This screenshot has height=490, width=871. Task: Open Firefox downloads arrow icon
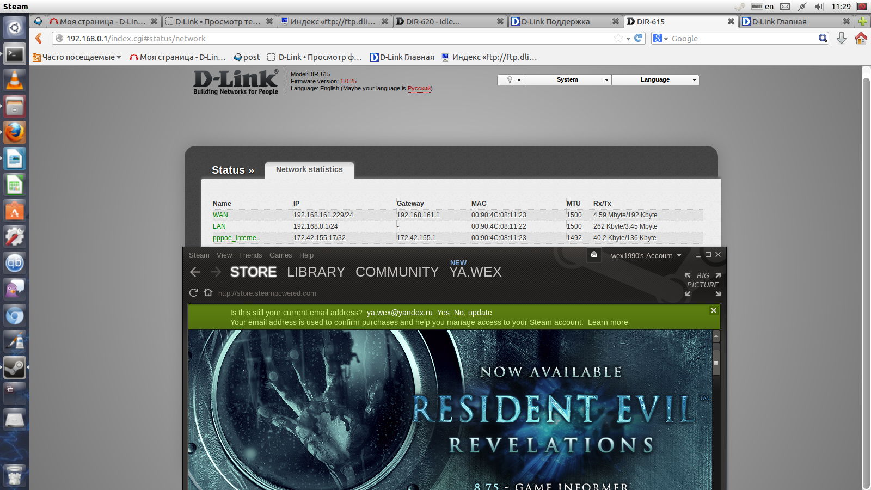(x=842, y=38)
